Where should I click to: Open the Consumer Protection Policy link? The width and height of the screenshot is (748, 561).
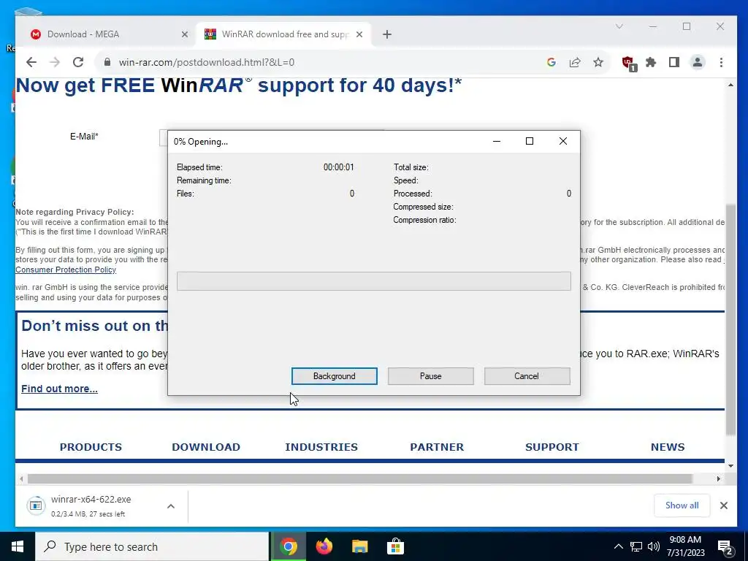pos(66,270)
